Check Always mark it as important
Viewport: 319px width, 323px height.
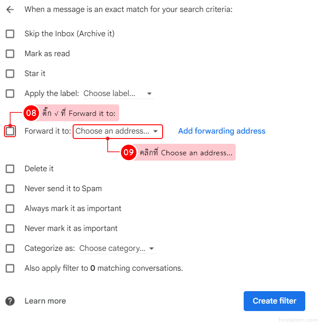pos(10,208)
